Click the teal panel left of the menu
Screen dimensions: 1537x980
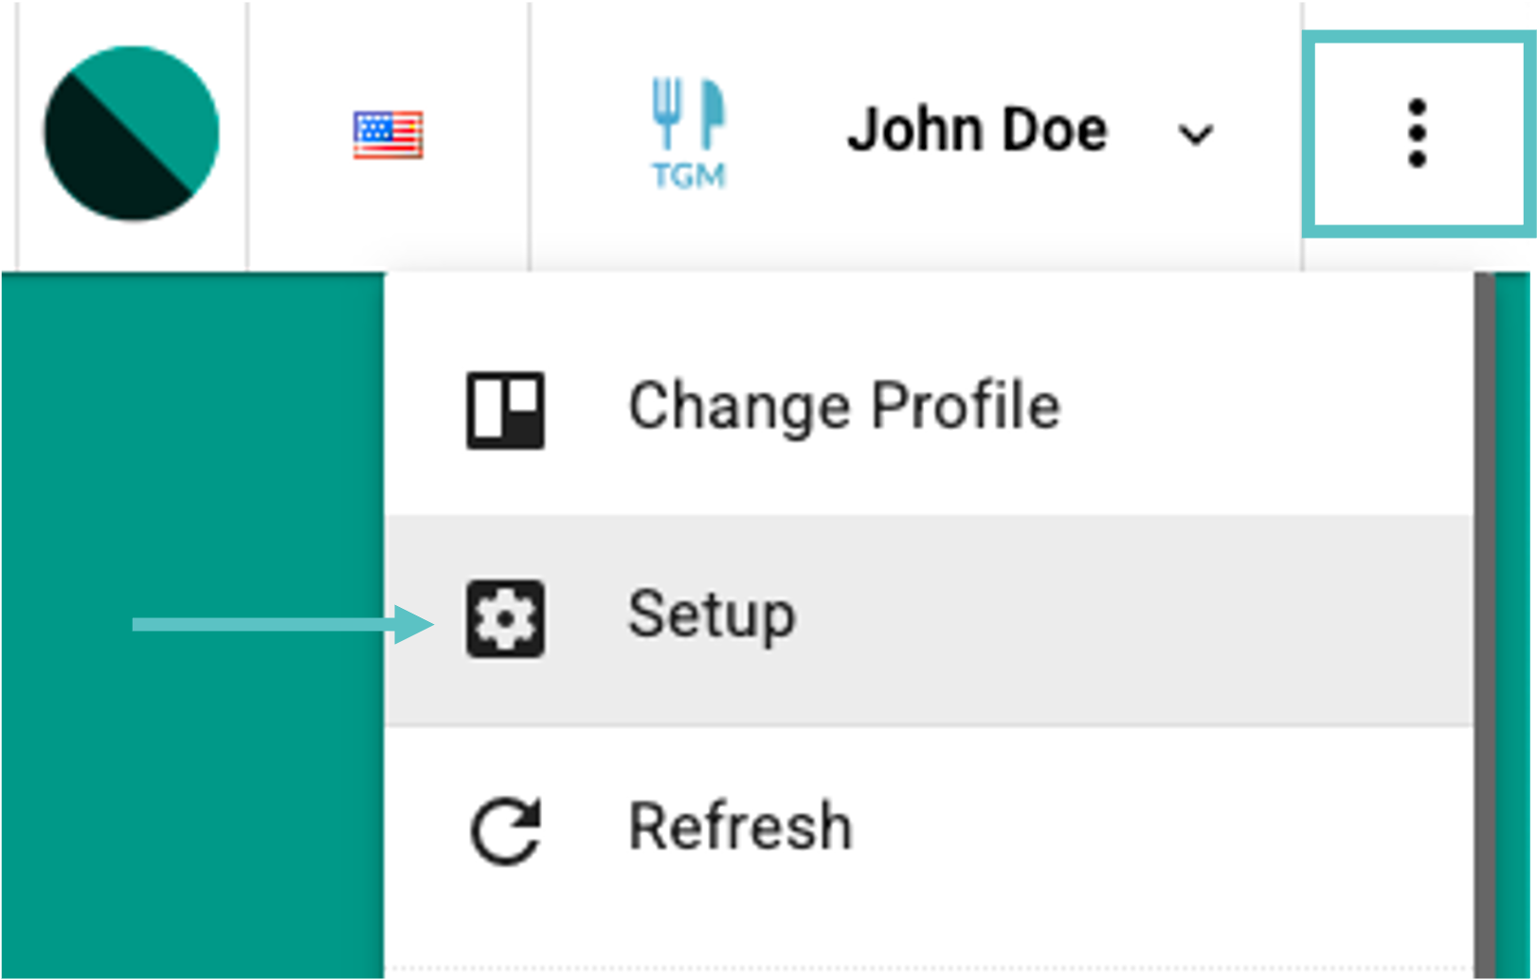click(190, 426)
